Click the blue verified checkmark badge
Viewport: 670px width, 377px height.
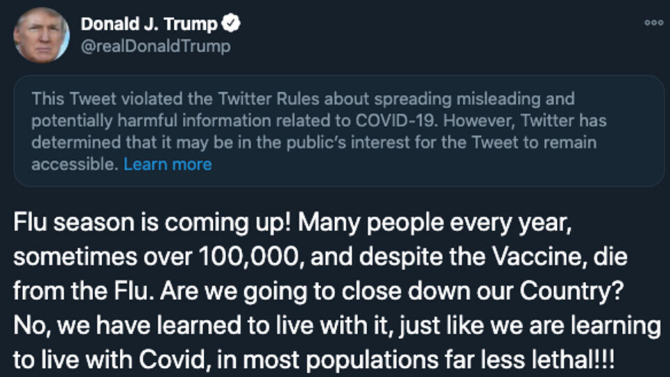tap(231, 24)
